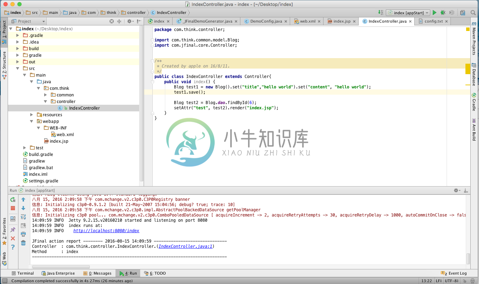Image resolution: width=479 pixels, height=284 pixels.
Task: Click Scroll from Source target icon
Action: pos(112,21)
